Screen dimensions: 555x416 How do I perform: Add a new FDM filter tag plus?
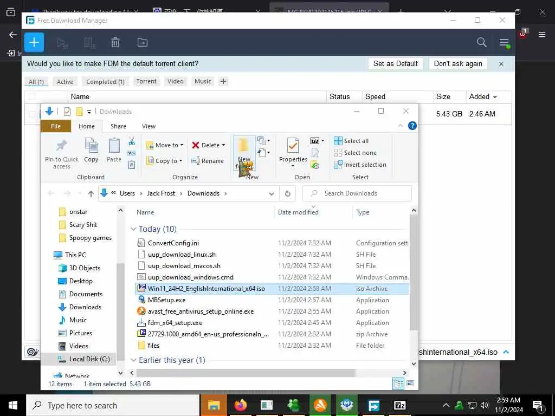click(223, 82)
